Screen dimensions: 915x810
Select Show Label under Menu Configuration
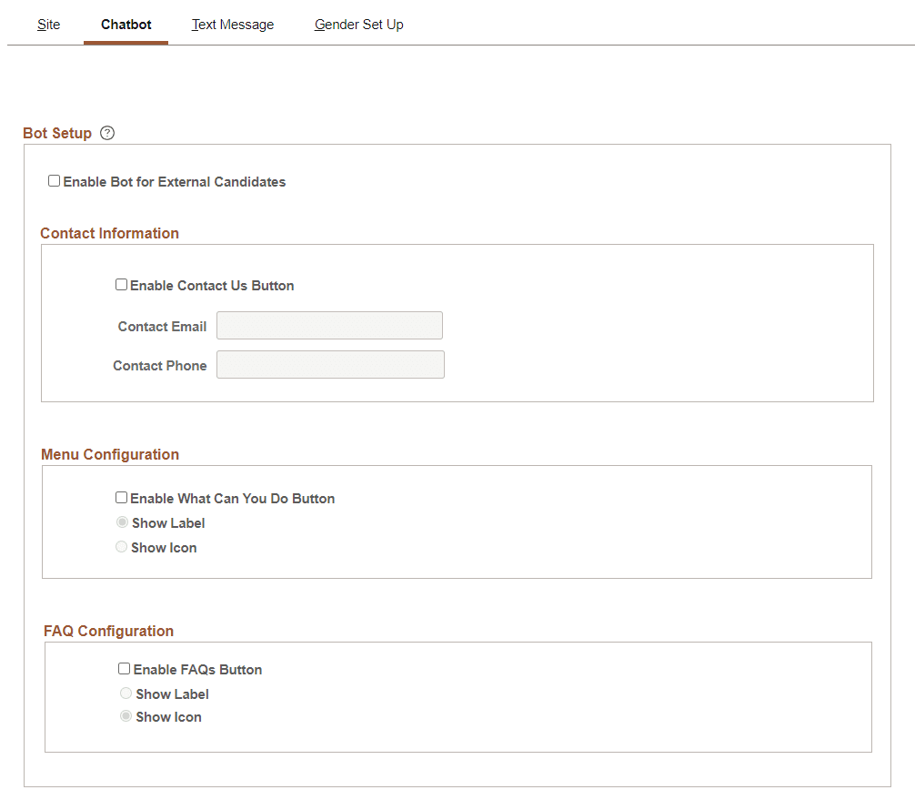[122, 521]
